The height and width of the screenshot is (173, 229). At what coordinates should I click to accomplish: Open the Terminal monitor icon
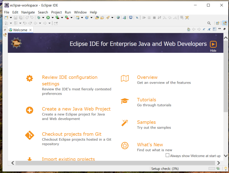click(131, 18)
